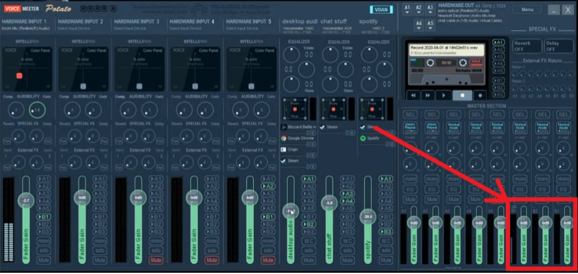Select input device for Hardware Input 4

tap(185, 28)
